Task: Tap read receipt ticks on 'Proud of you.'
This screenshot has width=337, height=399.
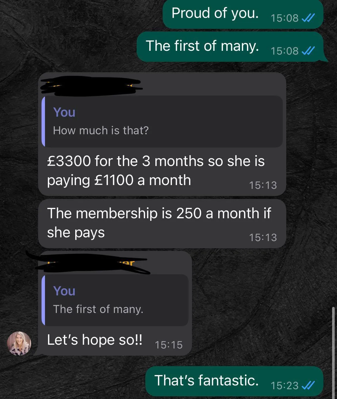Action: [308, 18]
